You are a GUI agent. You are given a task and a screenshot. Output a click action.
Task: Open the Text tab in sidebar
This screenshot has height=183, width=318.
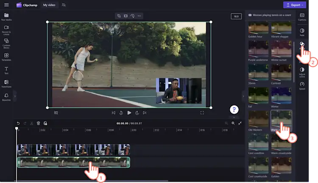[x=6, y=71]
